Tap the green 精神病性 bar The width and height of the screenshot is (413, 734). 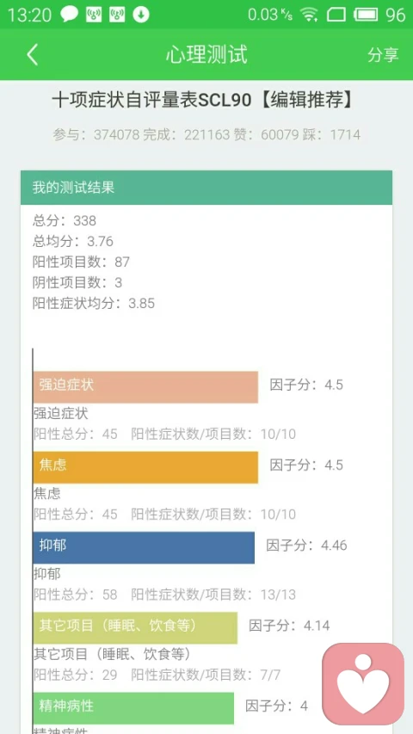[x=133, y=708]
